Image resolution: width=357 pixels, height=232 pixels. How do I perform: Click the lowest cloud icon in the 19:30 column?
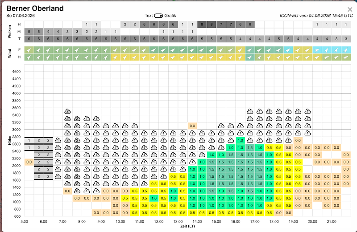coord(307,133)
